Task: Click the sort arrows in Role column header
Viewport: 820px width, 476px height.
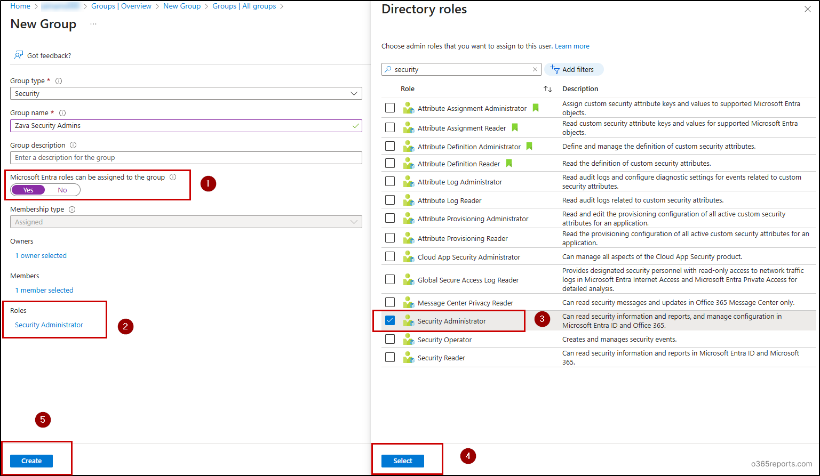Action: point(548,89)
